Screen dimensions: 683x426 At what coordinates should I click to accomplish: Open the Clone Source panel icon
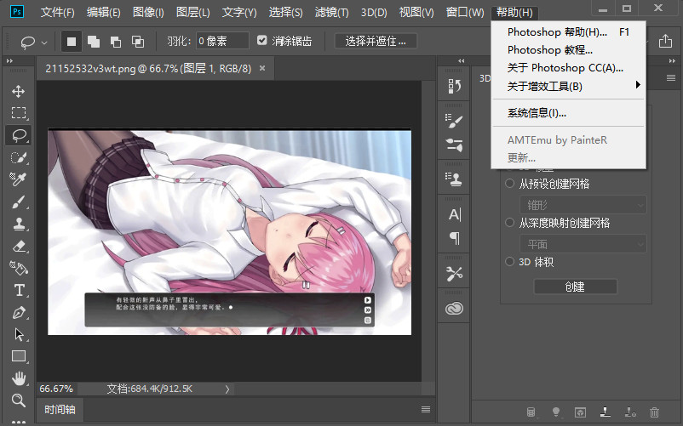pos(454,179)
